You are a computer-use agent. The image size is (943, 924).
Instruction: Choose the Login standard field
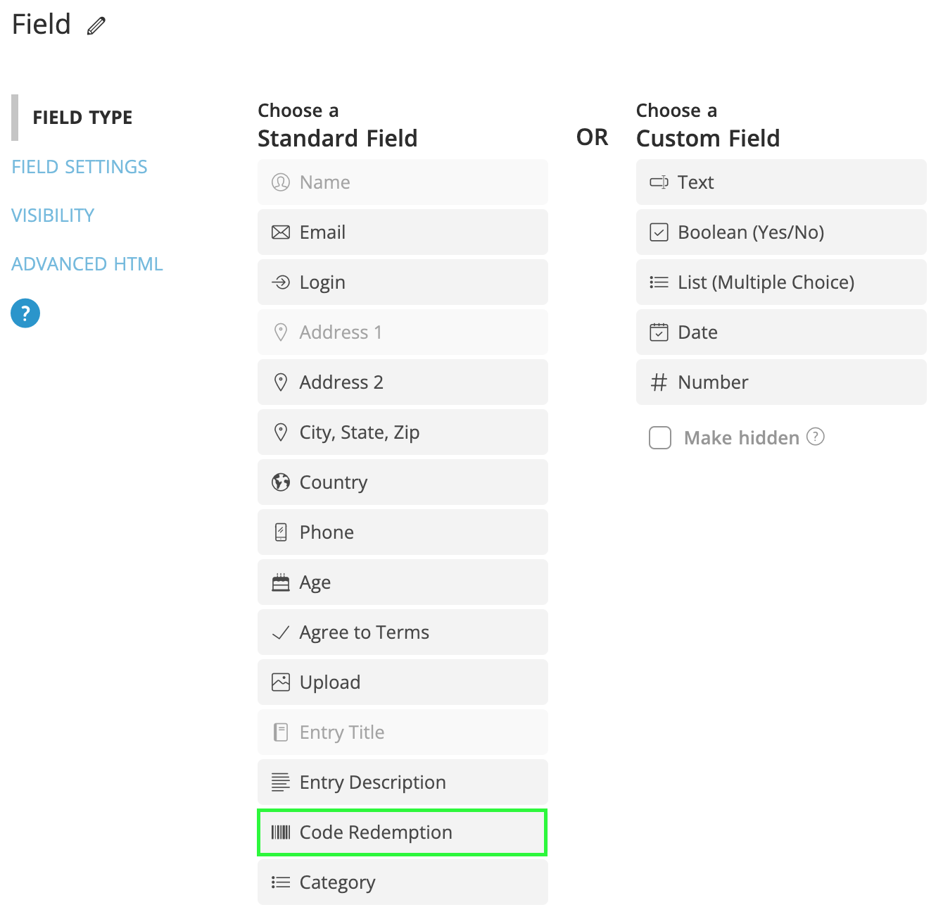click(x=403, y=282)
